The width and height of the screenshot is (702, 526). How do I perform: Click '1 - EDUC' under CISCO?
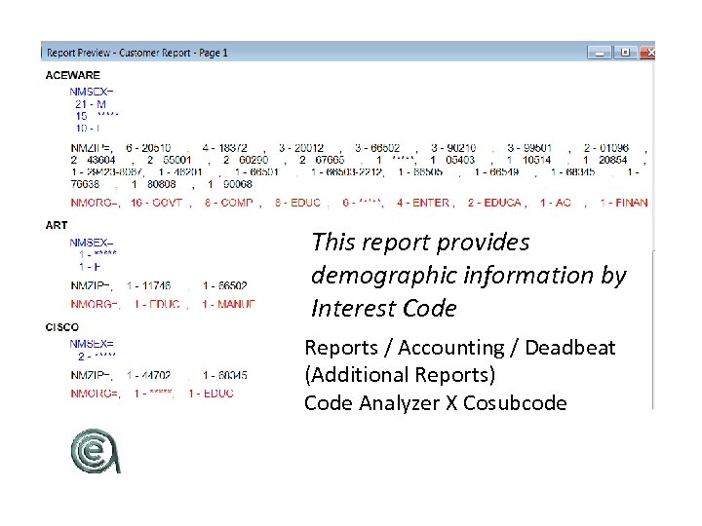212,394
